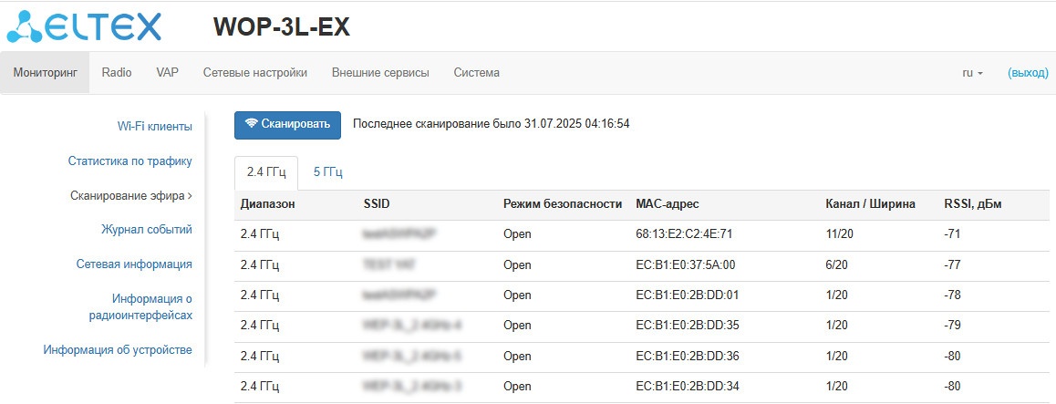Viewport: 1056px width, 404px height.
Task: Open the ru language dropdown
Action: coord(972,72)
